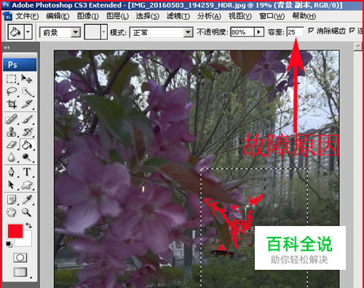
Task: Select the Clone Stamp tool
Action: [12, 132]
